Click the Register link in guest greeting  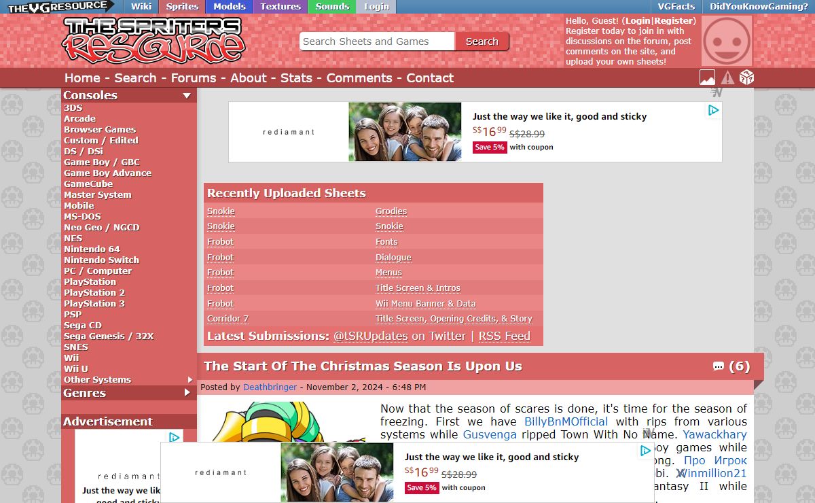click(x=674, y=21)
